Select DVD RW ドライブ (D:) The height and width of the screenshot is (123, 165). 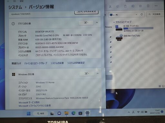click(x=128, y=37)
